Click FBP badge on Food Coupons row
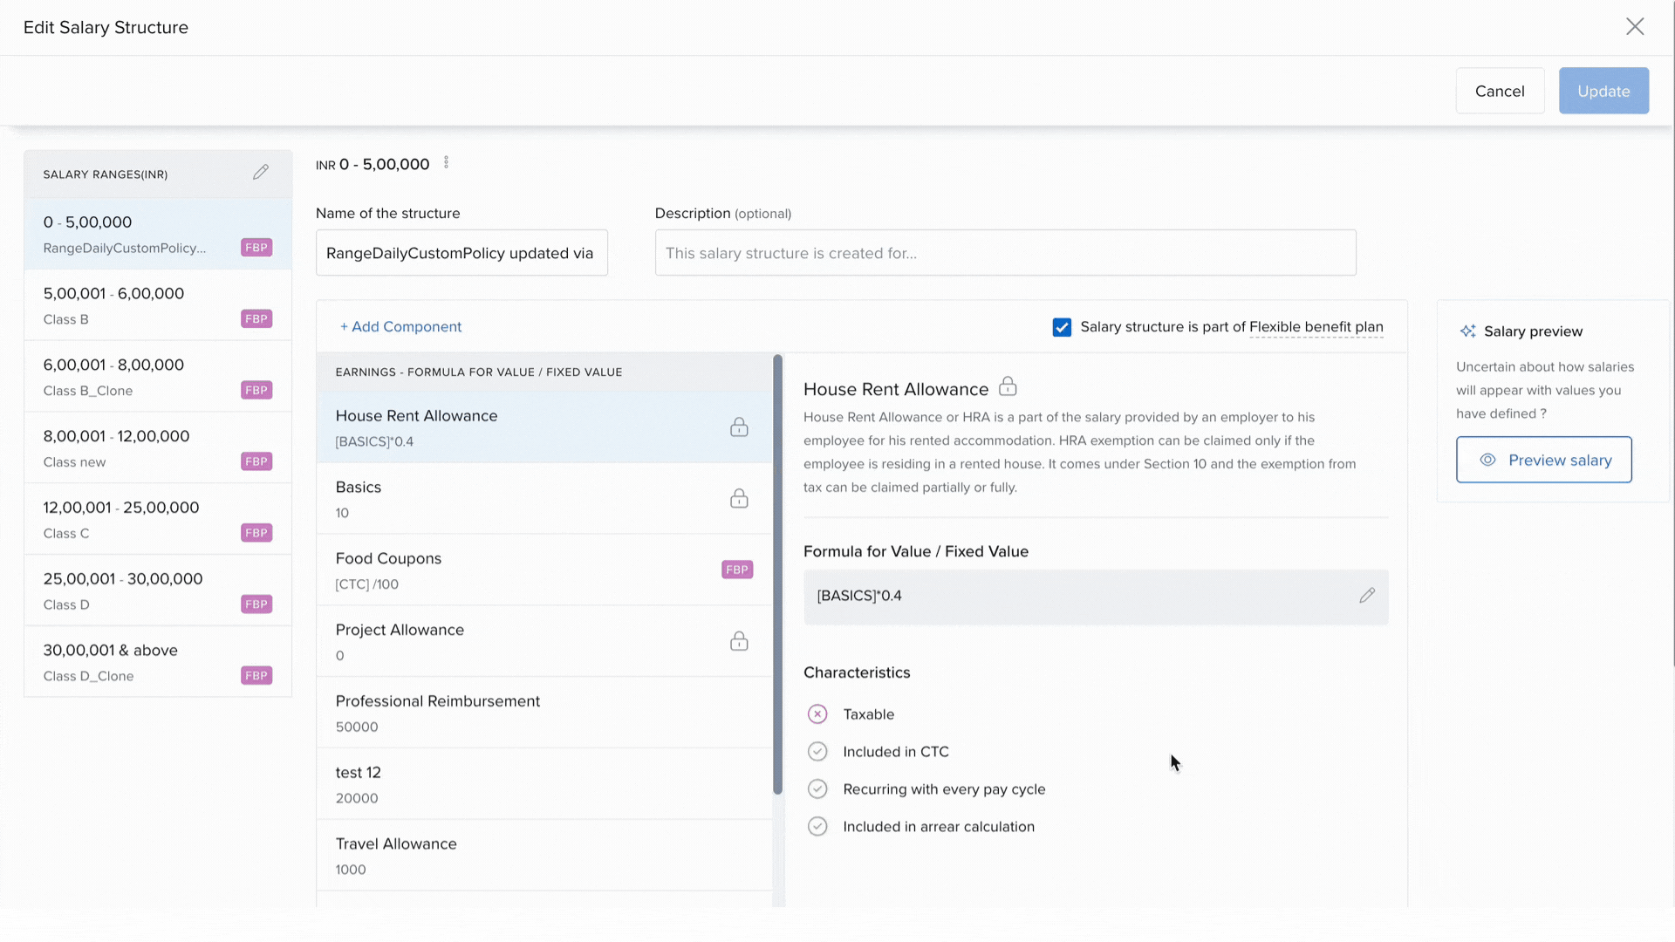1675x942 pixels. tap(737, 570)
